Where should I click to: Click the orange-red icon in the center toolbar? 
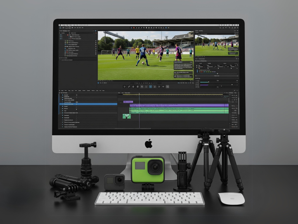point(134,28)
